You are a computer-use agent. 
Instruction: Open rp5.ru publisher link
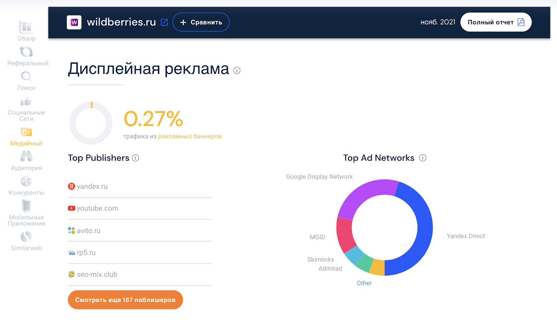coord(86,253)
